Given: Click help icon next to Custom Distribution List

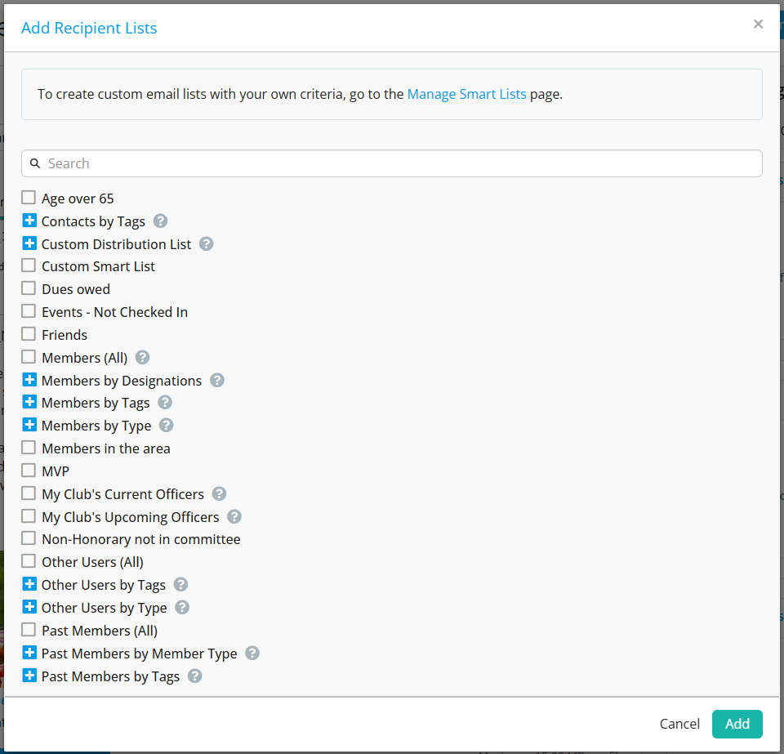Looking at the screenshot, I should point(206,244).
